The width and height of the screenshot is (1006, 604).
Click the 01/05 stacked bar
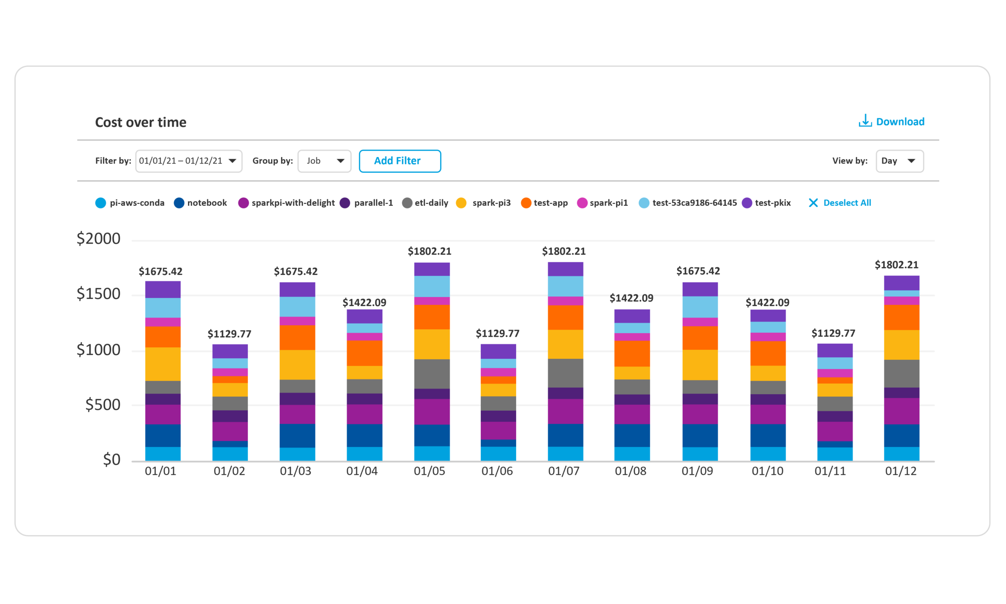[432, 362]
